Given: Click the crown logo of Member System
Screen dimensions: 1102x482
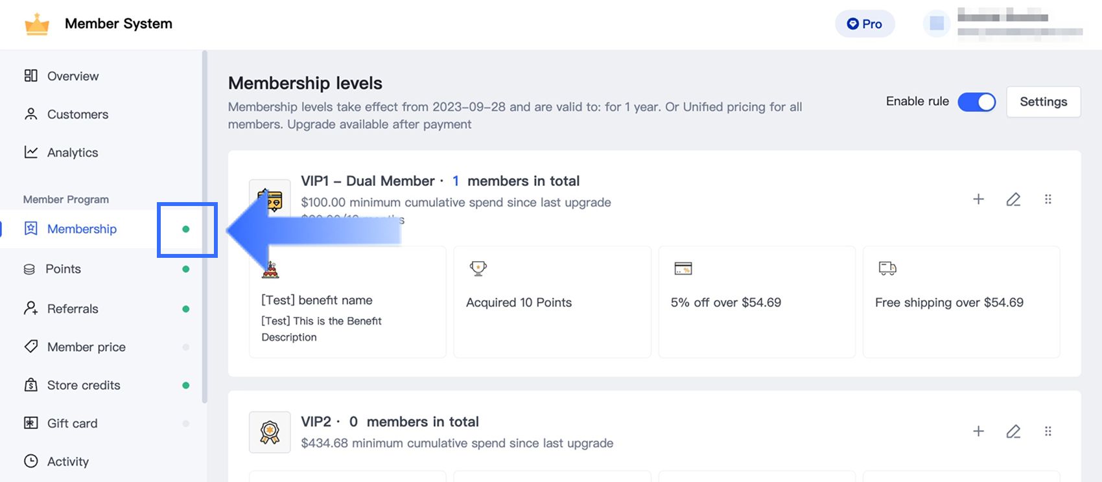Looking at the screenshot, I should pos(37,24).
